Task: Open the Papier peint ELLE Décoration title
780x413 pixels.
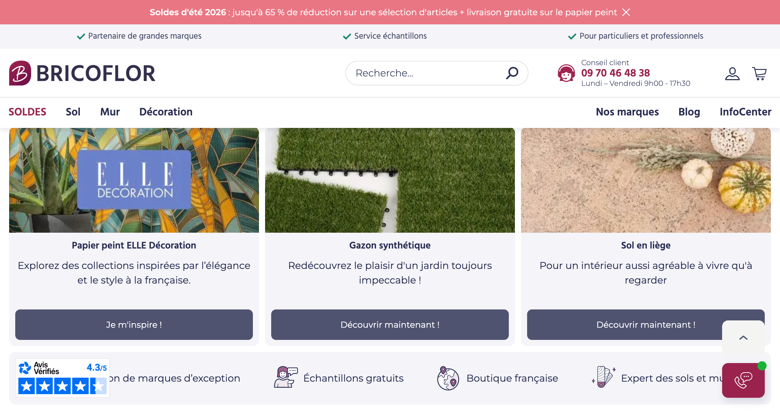Action: (x=134, y=245)
